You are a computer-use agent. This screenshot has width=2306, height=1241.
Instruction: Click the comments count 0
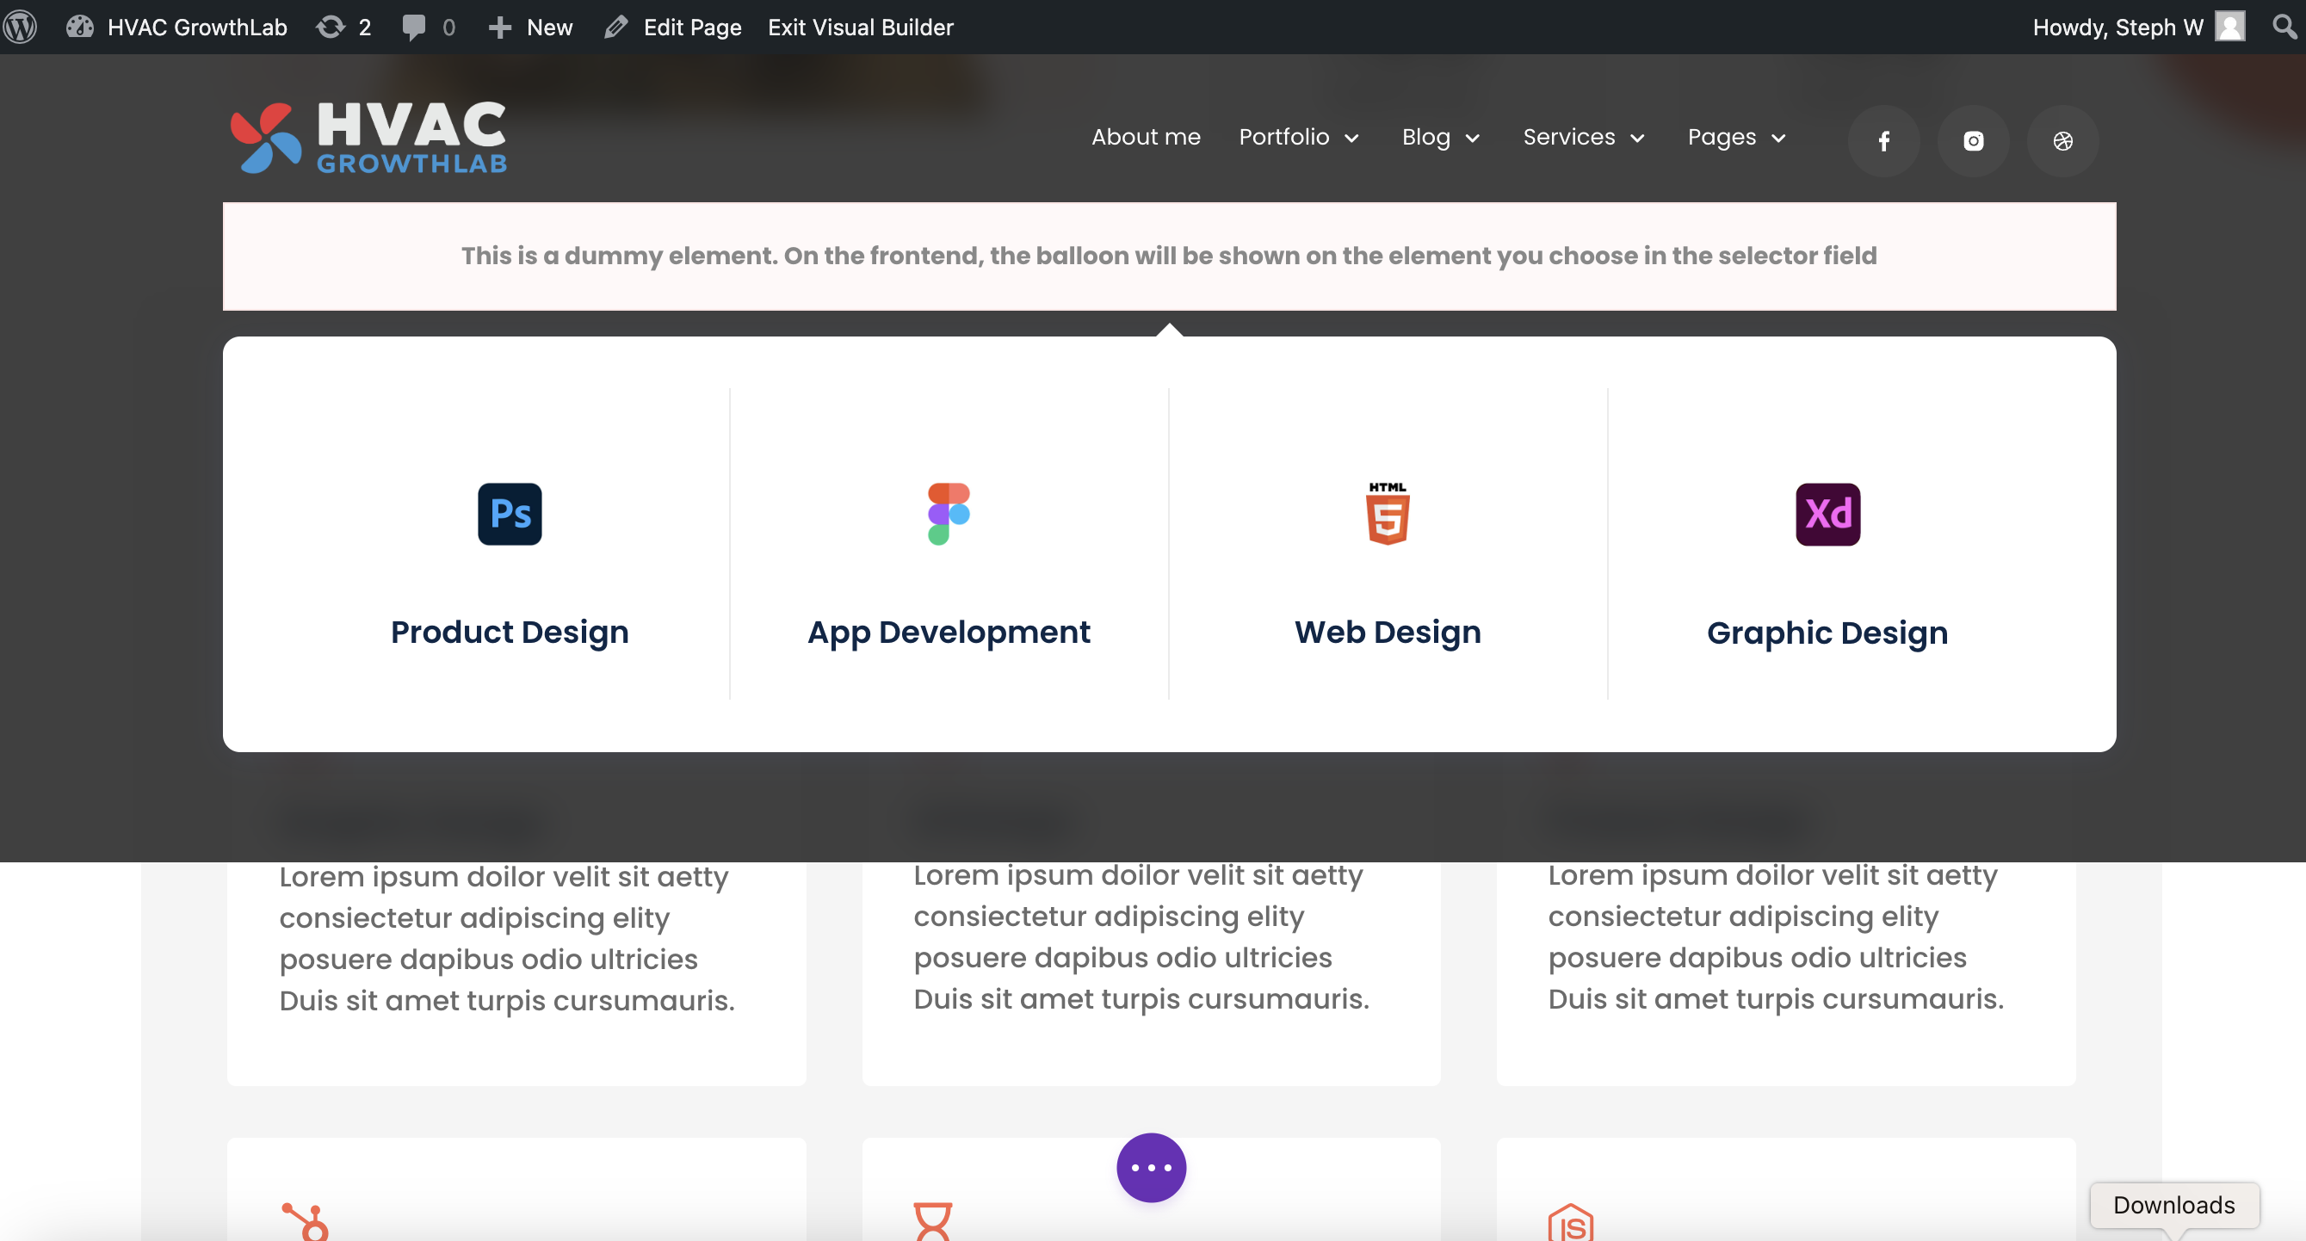[449, 28]
